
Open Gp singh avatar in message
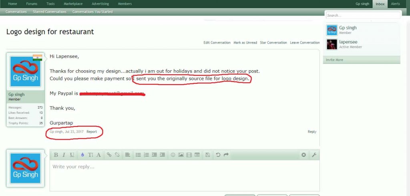(25, 71)
